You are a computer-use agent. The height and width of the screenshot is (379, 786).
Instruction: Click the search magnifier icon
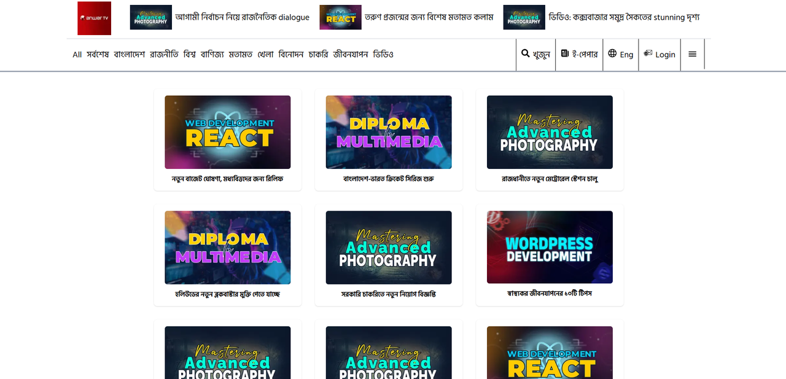(525, 53)
